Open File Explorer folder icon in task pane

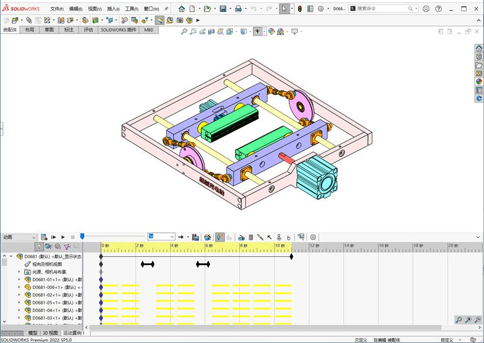click(x=479, y=64)
